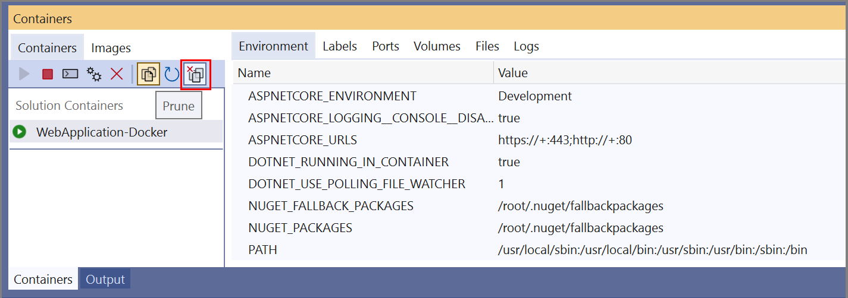View the Logs tab
Screen dimensions: 848x298
coord(526,46)
